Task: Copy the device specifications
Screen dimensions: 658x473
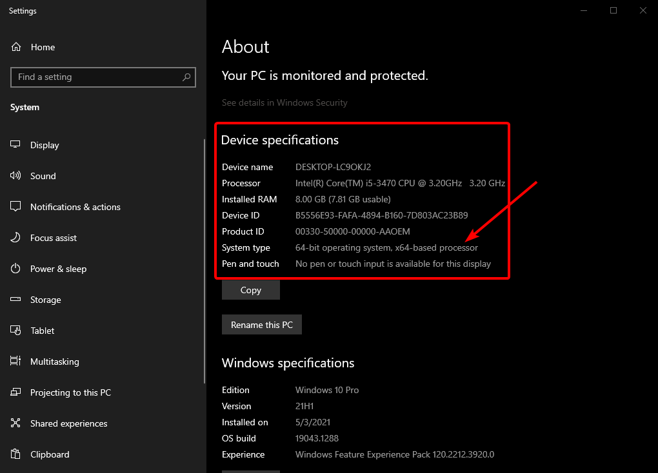Action: pyautogui.click(x=250, y=290)
